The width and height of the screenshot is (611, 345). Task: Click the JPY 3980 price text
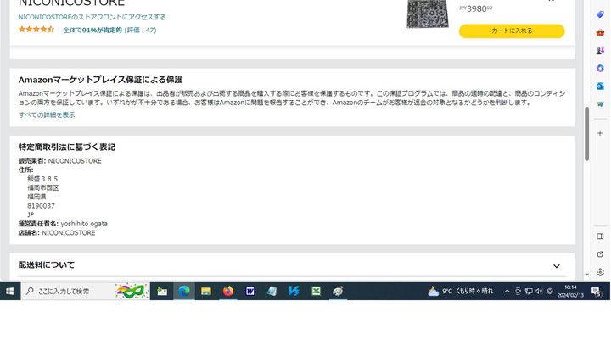point(475,8)
